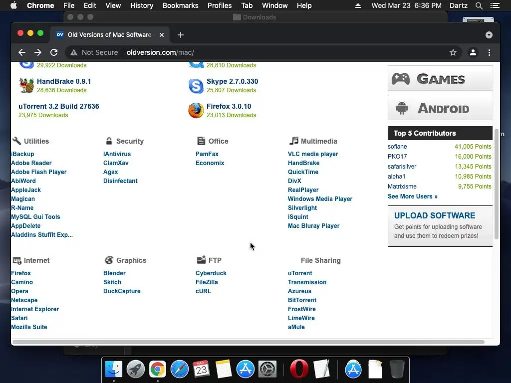Click the Not Secure warning indicator
This screenshot has width=511, height=383.
(x=94, y=52)
